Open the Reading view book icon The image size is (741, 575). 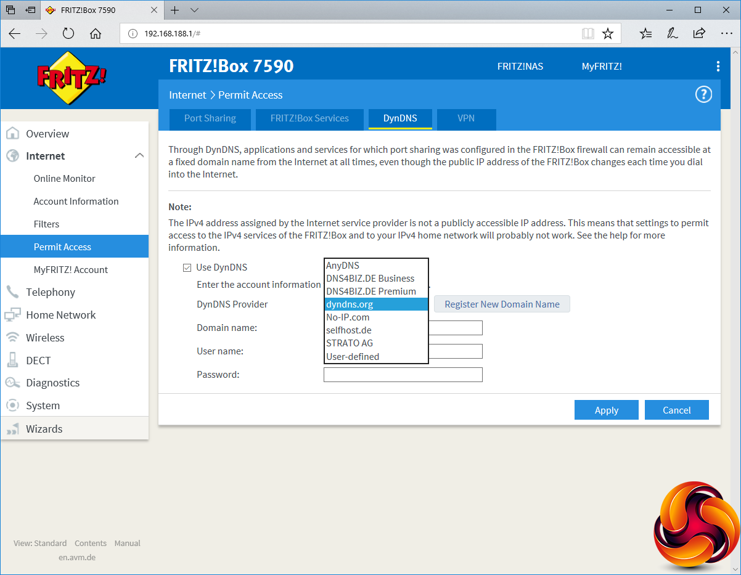(x=588, y=34)
